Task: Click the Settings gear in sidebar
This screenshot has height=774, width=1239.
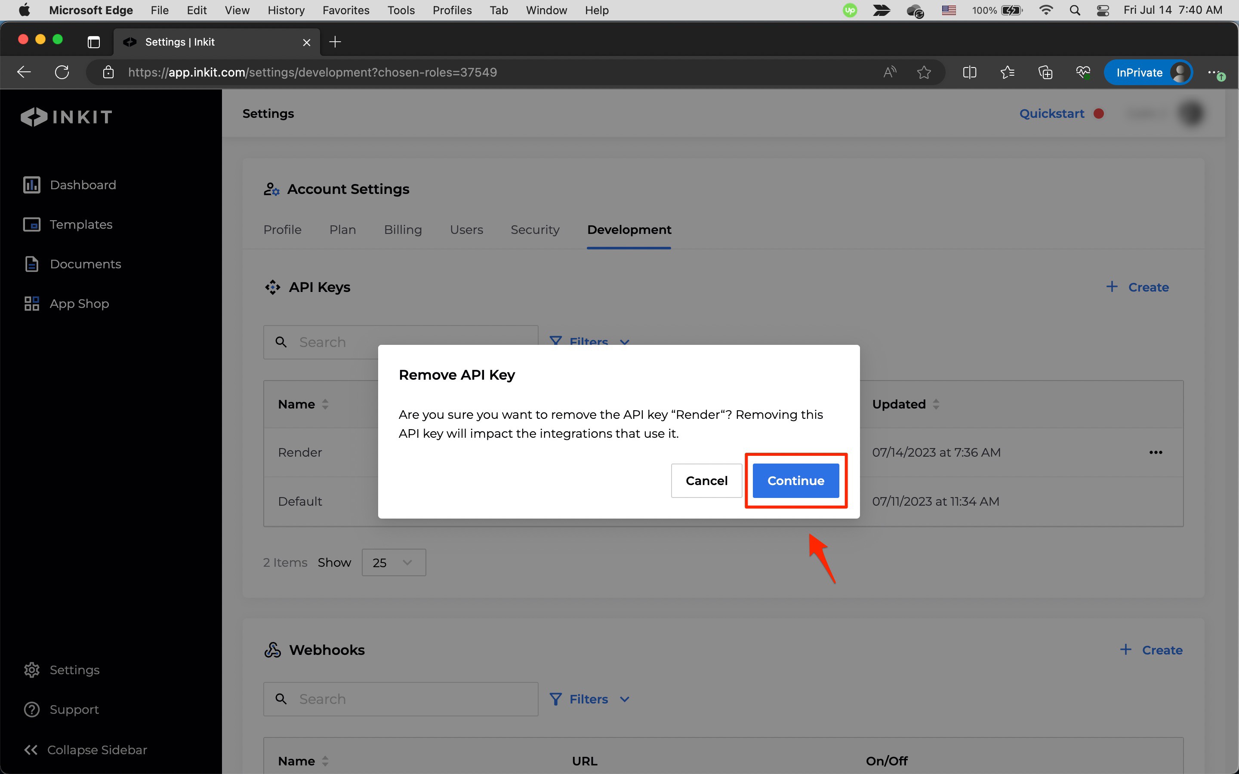Action: (x=31, y=670)
